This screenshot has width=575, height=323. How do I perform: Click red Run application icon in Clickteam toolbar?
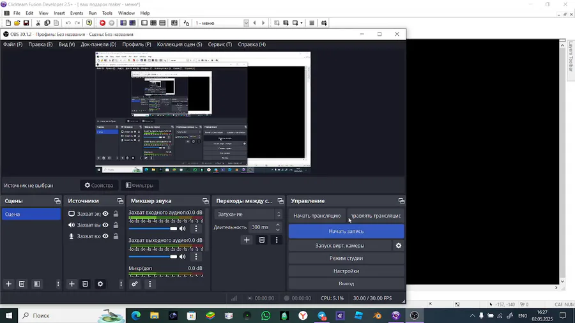(102, 23)
